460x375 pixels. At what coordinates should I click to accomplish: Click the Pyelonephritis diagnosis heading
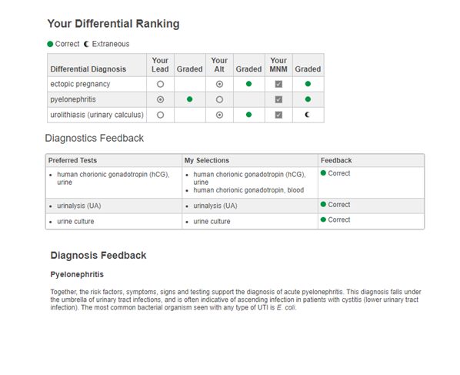tap(77, 274)
